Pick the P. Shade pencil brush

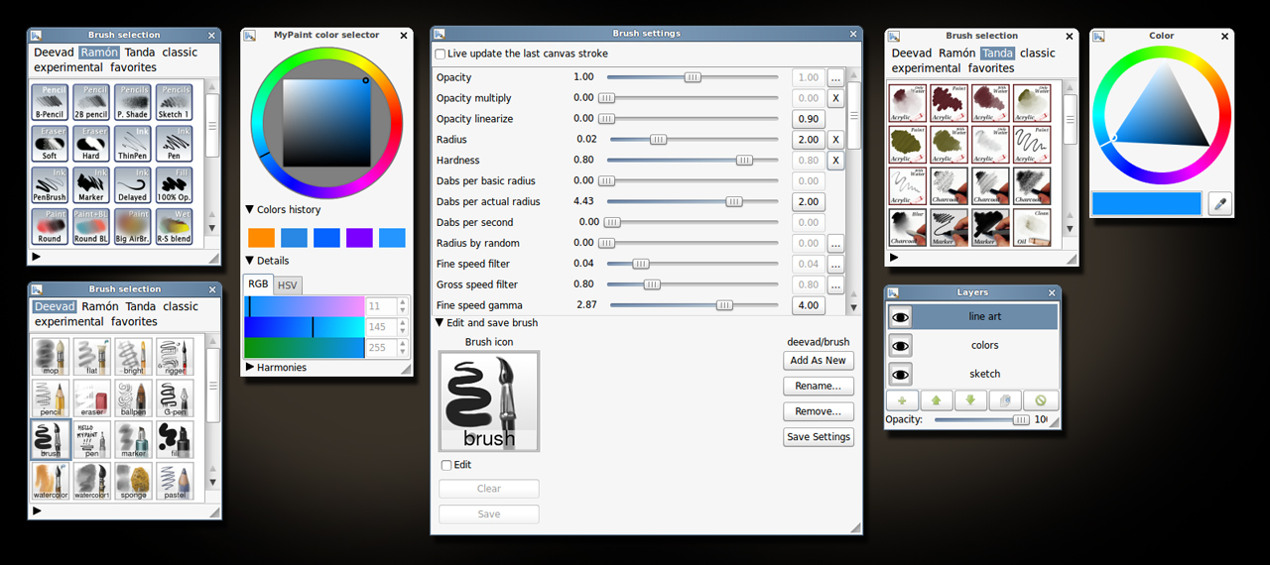[x=133, y=102]
